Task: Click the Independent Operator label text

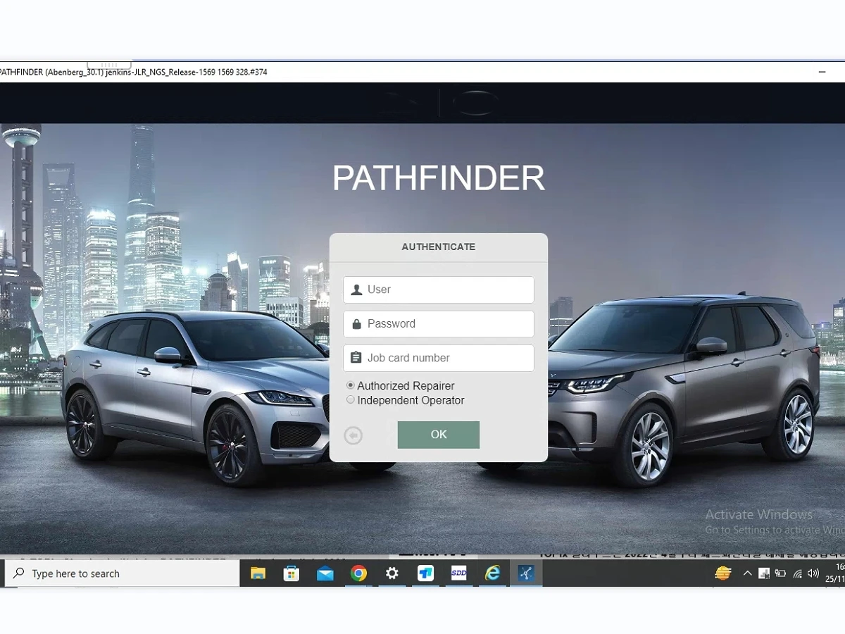Action: (x=411, y=401)
